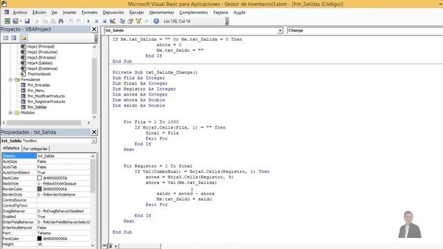Viewport: 443px width, 249px height.
Task: Toggle Design Mode icon
Action: [x=112, y=21]
